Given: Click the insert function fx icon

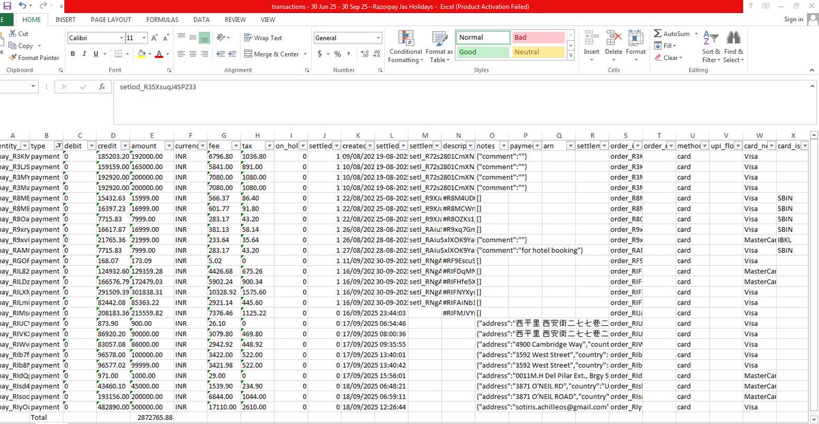Looking at the screenshot, I should (101, 87).
